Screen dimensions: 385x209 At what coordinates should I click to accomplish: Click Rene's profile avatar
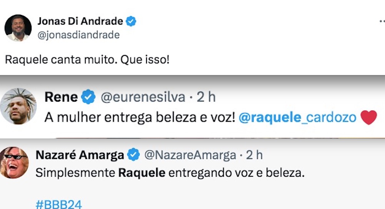pos(18,106)
